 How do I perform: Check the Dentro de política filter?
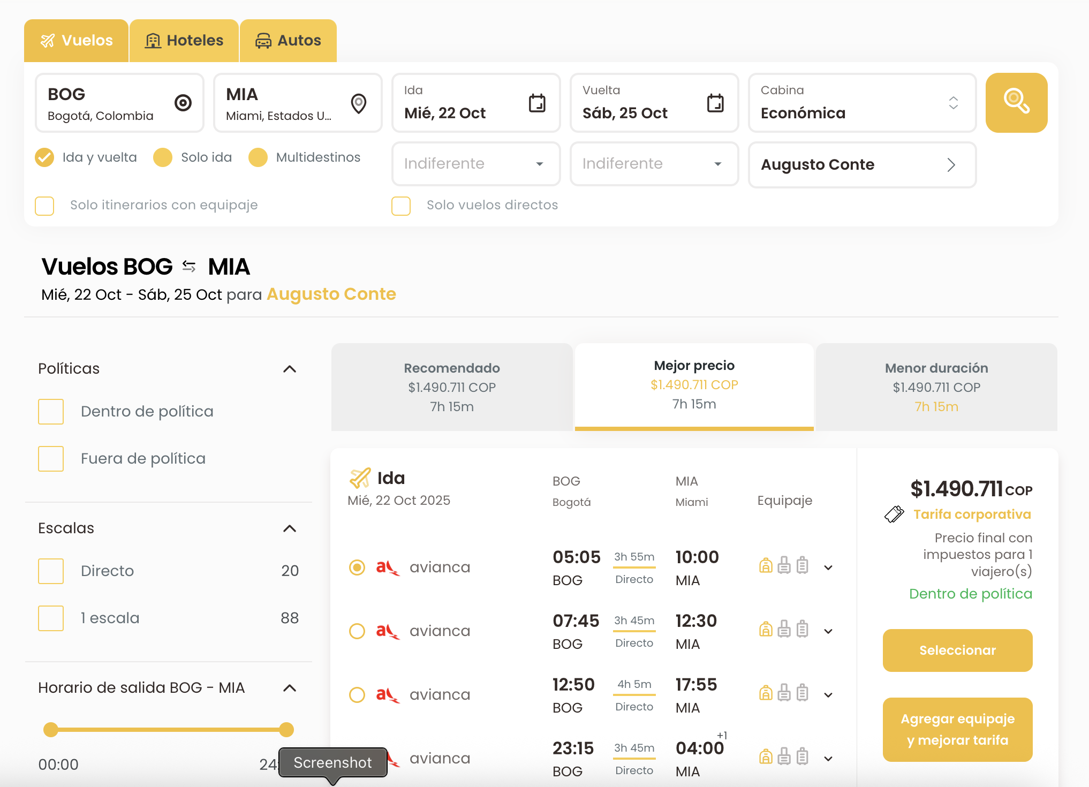coord(51,411)
